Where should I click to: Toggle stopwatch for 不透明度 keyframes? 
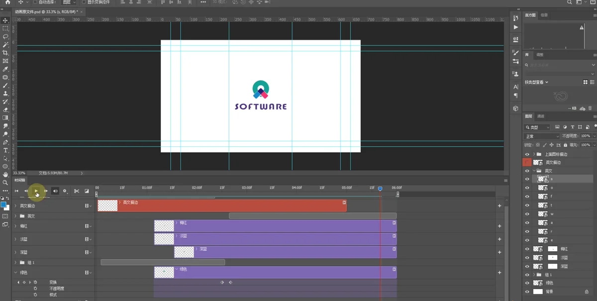(x=35, y=289)
